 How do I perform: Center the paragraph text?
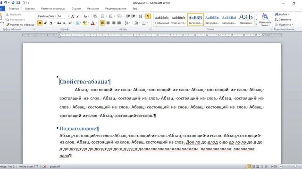pyautogui.click(x=108, y=23)
